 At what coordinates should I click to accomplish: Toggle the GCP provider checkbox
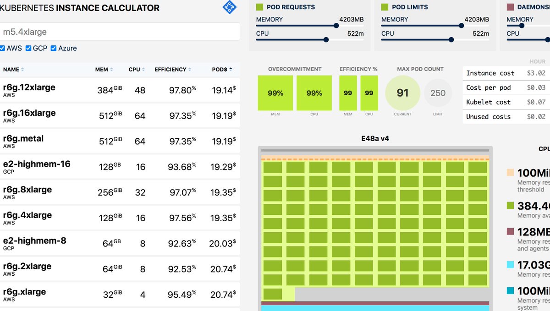pyautogui.click(x=28, y=48)
